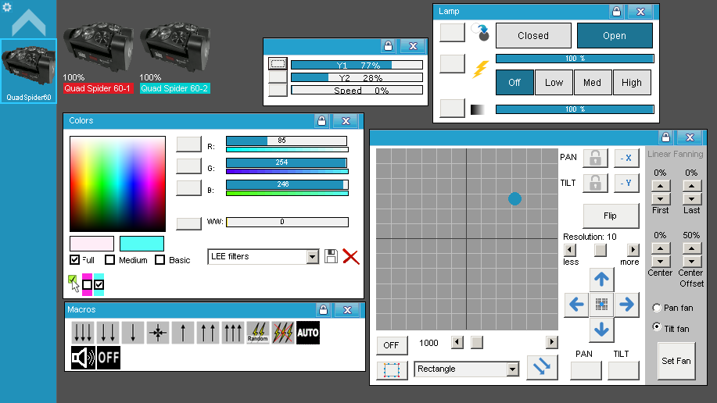Set shutter to Closed
Screen dimensions: 717x403
[x=533, y=36]
